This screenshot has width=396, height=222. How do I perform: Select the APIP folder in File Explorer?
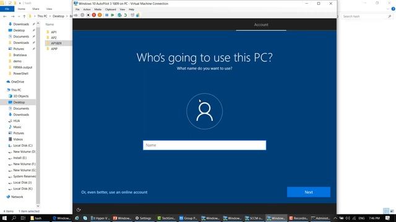pyautogui.click(x=54, y=49)
